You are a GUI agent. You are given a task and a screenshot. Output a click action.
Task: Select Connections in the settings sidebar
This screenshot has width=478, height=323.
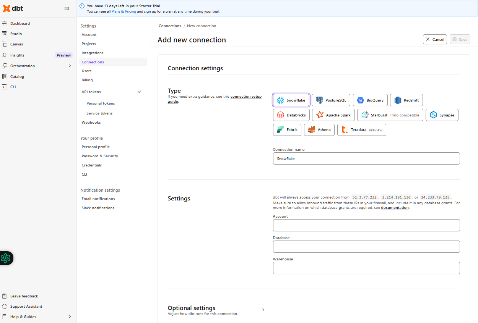[x=113, y=62]
